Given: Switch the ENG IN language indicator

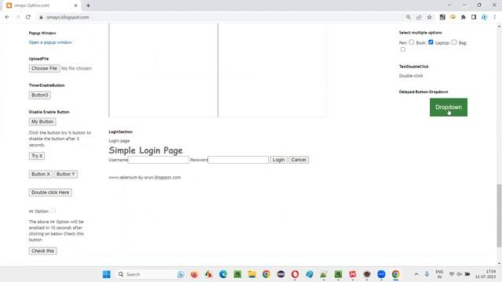Looking at the screenshot, I should (439, 274).
